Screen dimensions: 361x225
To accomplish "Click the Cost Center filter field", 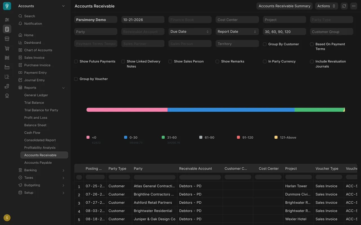I will (237, 20).
